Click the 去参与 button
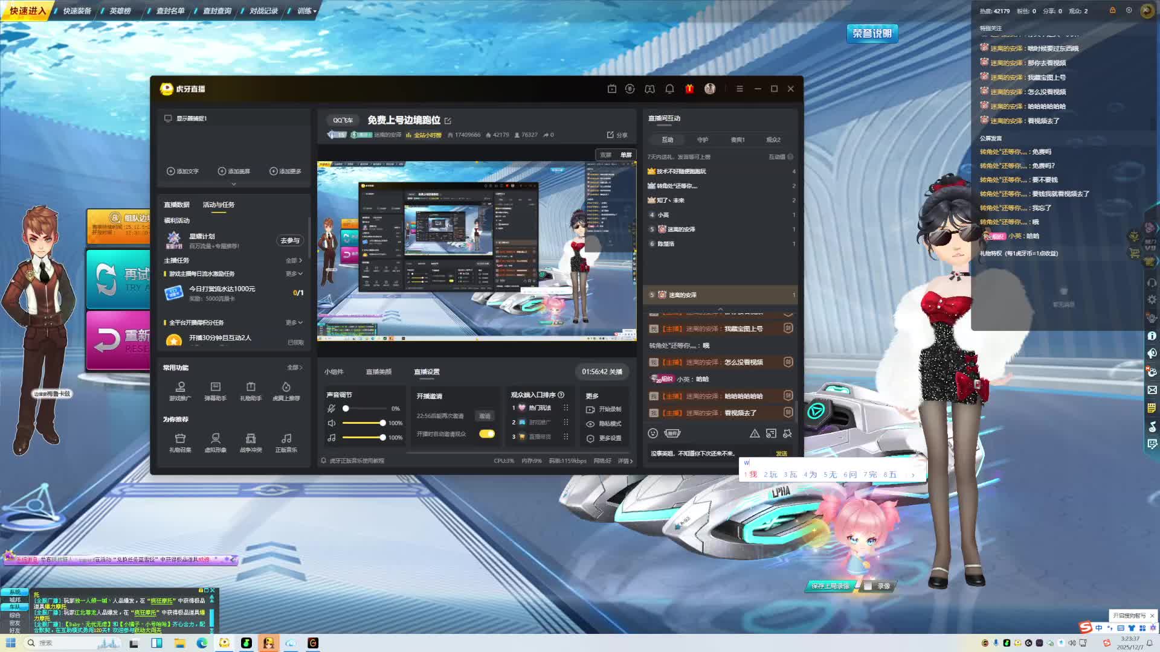The image size is (1160, 652). 290,240
